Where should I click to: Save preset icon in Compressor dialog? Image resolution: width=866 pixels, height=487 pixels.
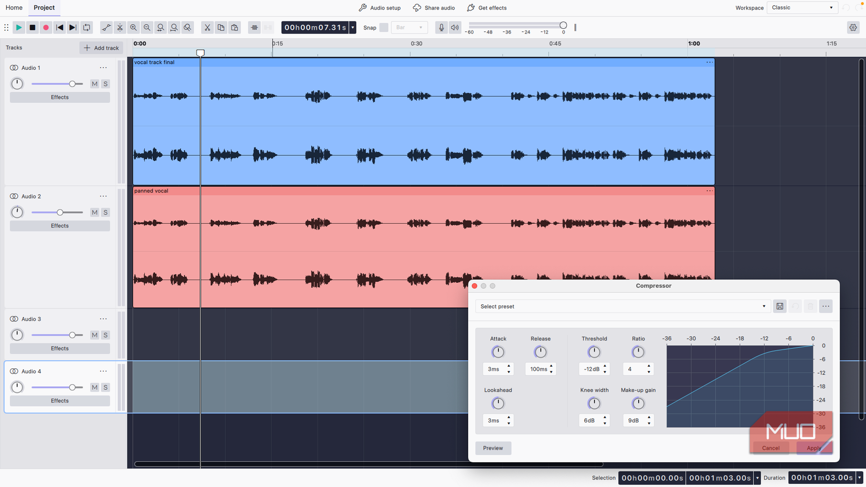coord(780,306)
